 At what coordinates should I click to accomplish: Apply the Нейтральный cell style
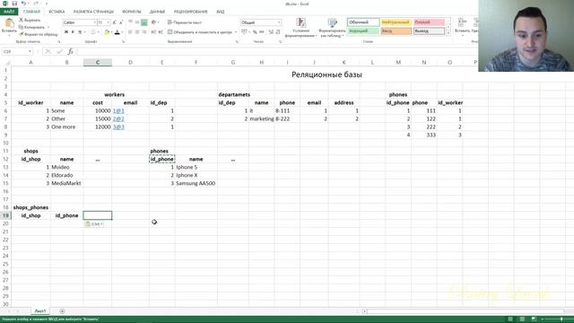(x=396, y=22)
